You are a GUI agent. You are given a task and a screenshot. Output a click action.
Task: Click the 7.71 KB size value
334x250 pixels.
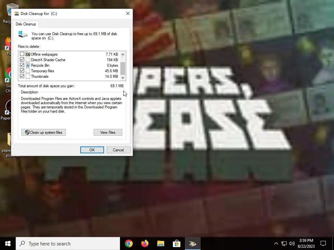112,54
